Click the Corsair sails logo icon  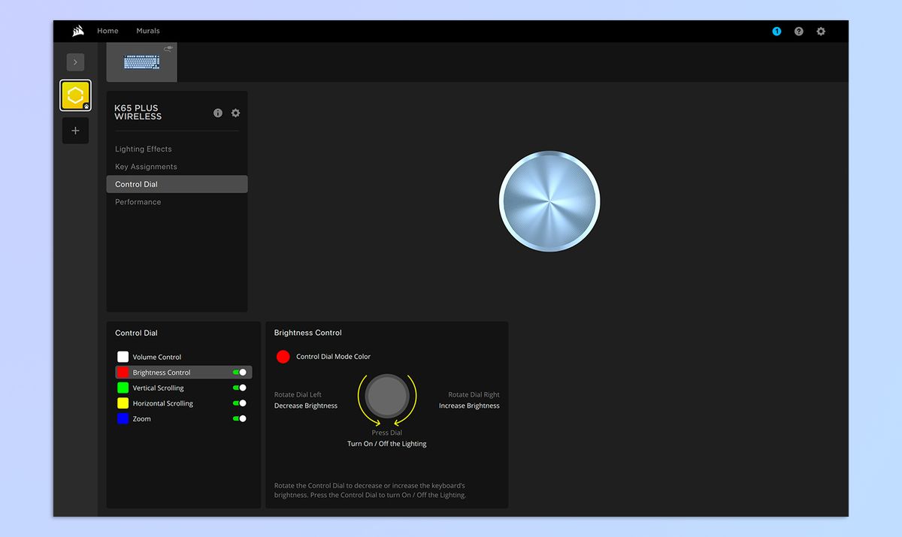click(x=77, y=31)
